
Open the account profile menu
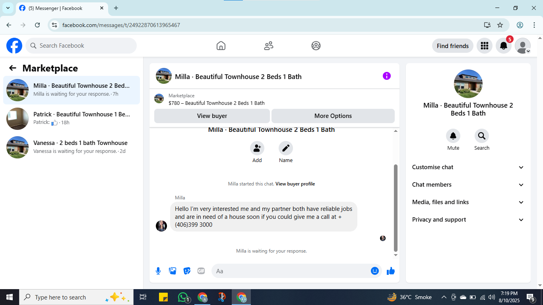[x=523, y=46]
